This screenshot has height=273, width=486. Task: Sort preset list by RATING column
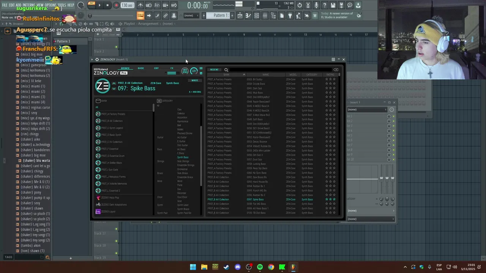tap(330, 75)
